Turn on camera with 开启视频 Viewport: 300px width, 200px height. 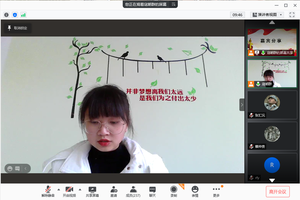(69, 191)
